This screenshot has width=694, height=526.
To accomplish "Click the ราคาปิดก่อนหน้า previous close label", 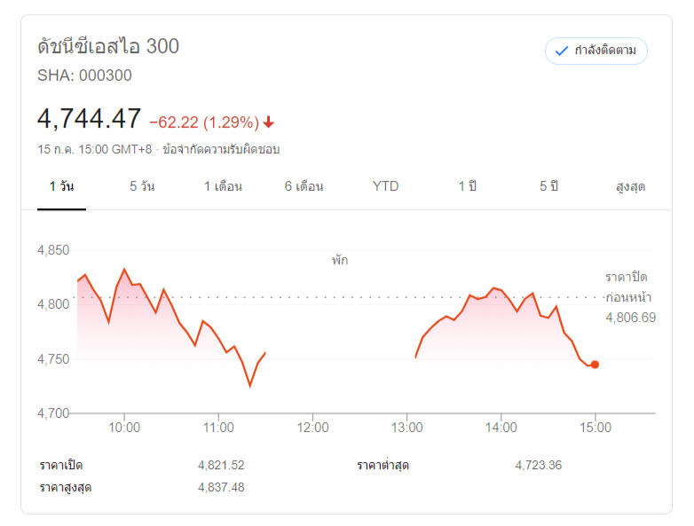I will [627, 287].
